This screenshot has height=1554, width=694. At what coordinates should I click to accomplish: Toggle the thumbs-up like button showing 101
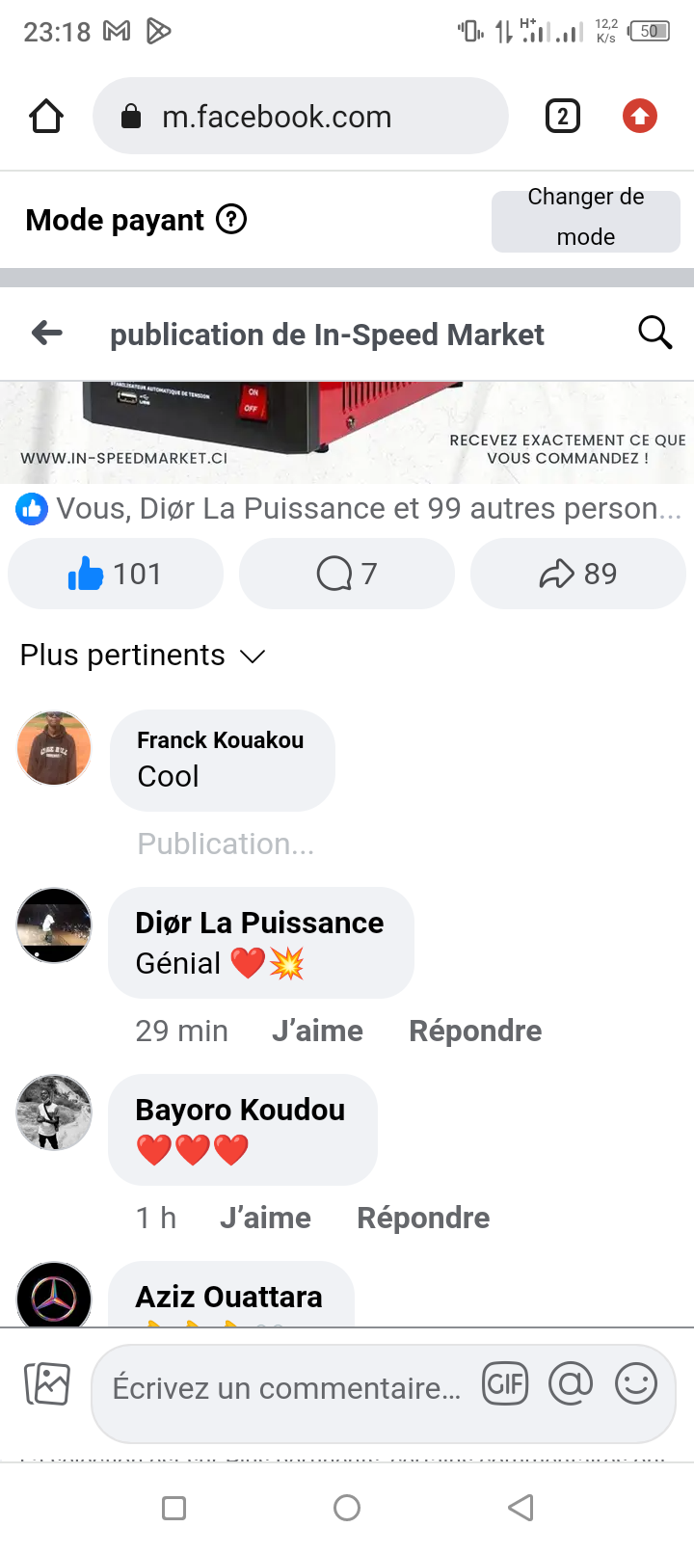(x=116, y=574)
